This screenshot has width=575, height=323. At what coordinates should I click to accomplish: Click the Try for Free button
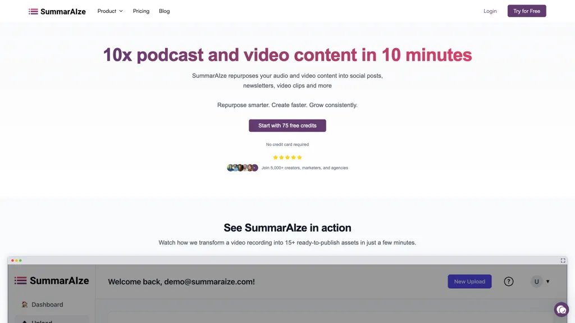click(x=527, y=11)
